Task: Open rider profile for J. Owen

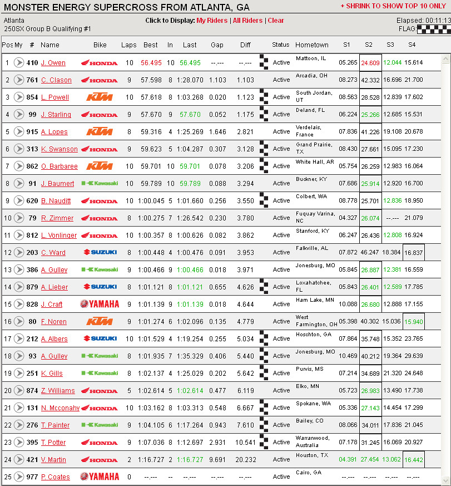Action: click(53, 62)
